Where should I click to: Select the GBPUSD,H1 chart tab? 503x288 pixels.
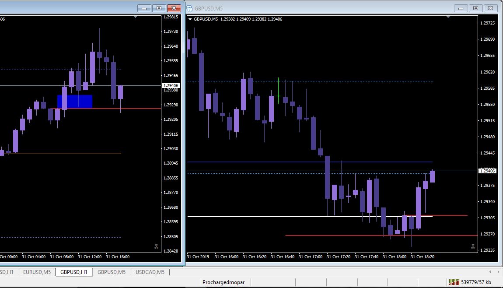[x=74, y=272]
